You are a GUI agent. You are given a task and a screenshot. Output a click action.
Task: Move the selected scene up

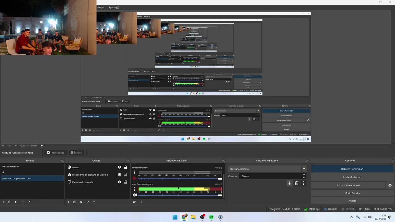point(23,202)
